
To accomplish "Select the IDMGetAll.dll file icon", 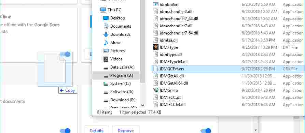I will click(156, 76).
